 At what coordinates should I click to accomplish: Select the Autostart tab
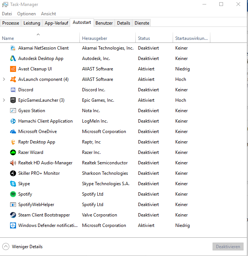tap(82, 22)
